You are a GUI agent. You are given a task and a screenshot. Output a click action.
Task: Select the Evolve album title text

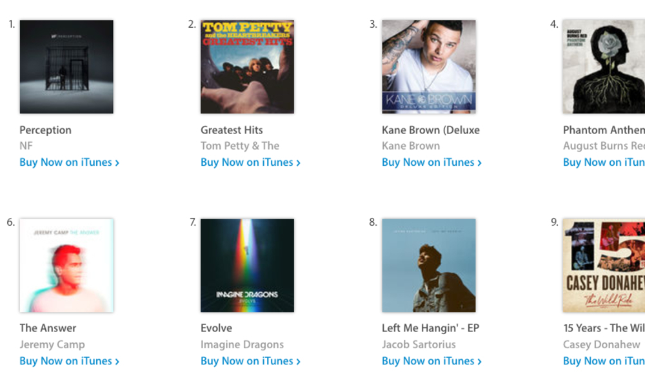tap(216, 328)
